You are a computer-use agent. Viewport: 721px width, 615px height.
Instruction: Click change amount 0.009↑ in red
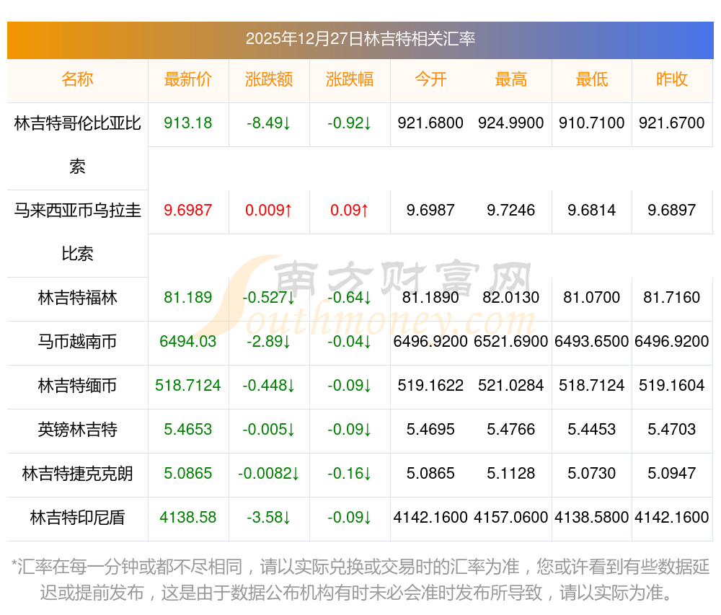point(268,210)
